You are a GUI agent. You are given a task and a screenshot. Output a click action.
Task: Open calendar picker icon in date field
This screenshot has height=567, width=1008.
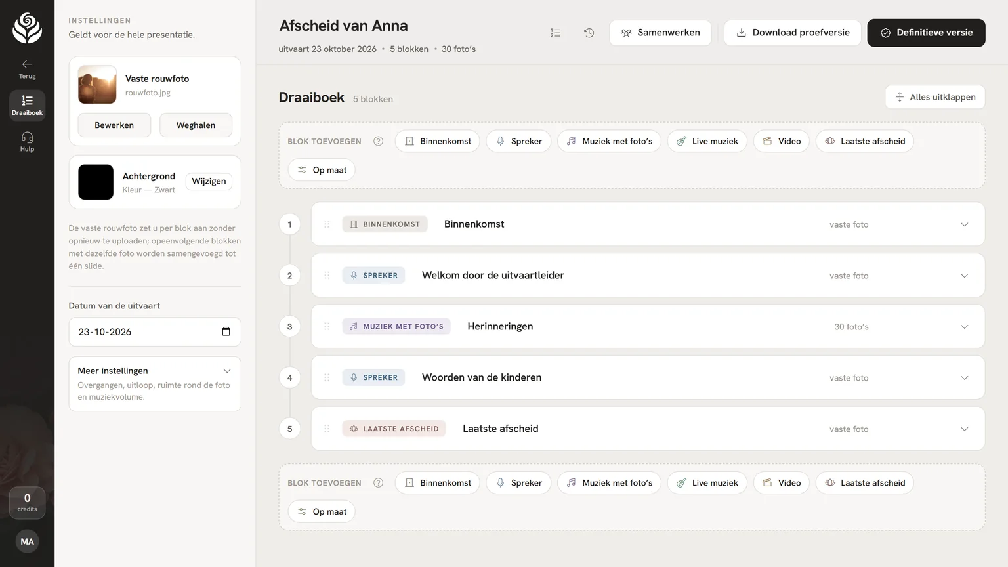226,332
